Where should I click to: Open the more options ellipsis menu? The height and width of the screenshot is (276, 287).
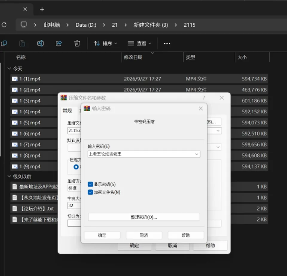pos(167,44)
